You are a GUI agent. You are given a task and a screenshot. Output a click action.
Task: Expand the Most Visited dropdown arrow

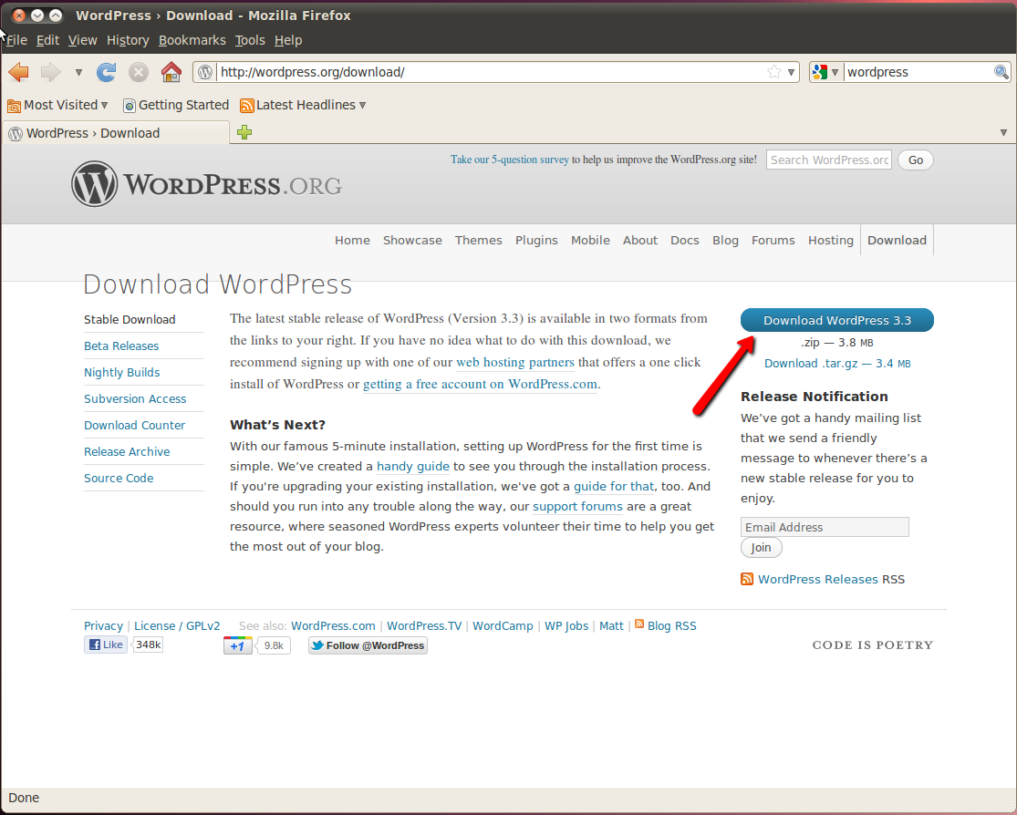pyautogui.click(x=104, y=105)
